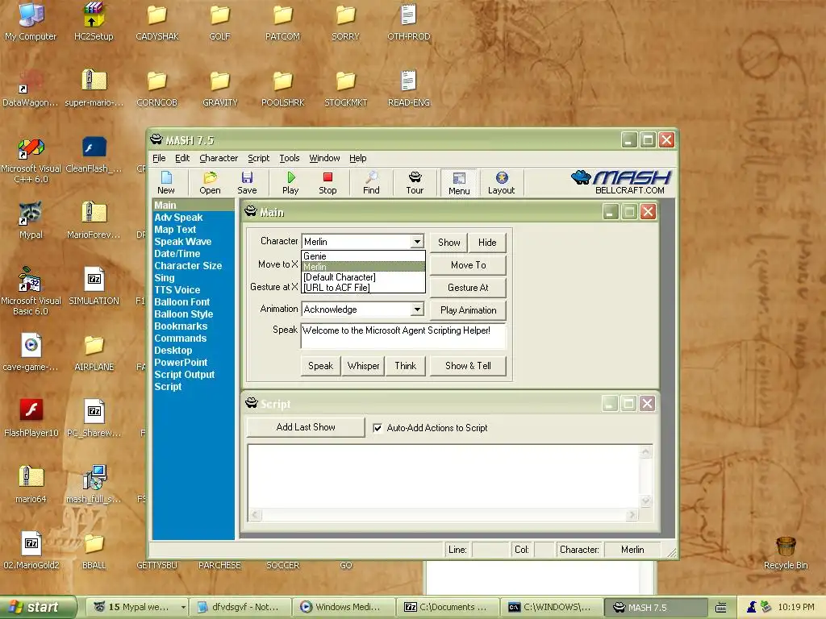The image size is (826, 619).
Task: Open the Find tool in the toolbar
Action: [371, 183]
